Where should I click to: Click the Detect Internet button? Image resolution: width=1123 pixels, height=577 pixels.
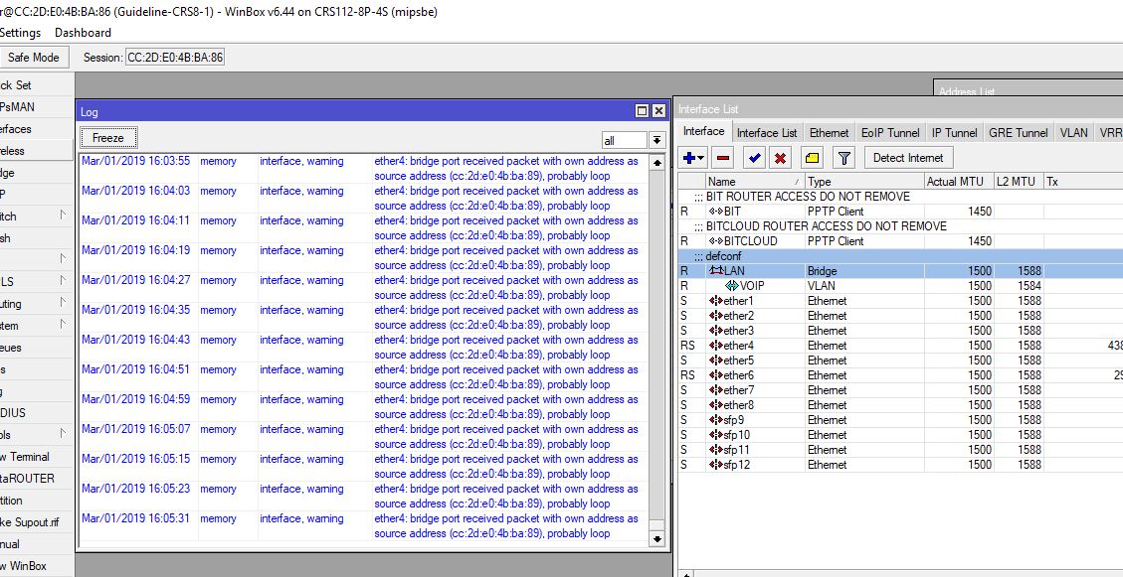[x=908, y=158]
